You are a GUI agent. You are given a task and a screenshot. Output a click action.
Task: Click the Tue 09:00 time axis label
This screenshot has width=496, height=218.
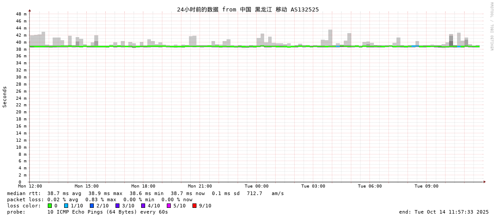(x=427, y=186)
